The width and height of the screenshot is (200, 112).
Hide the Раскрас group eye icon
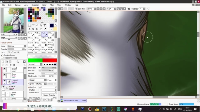tap(3, 87)
